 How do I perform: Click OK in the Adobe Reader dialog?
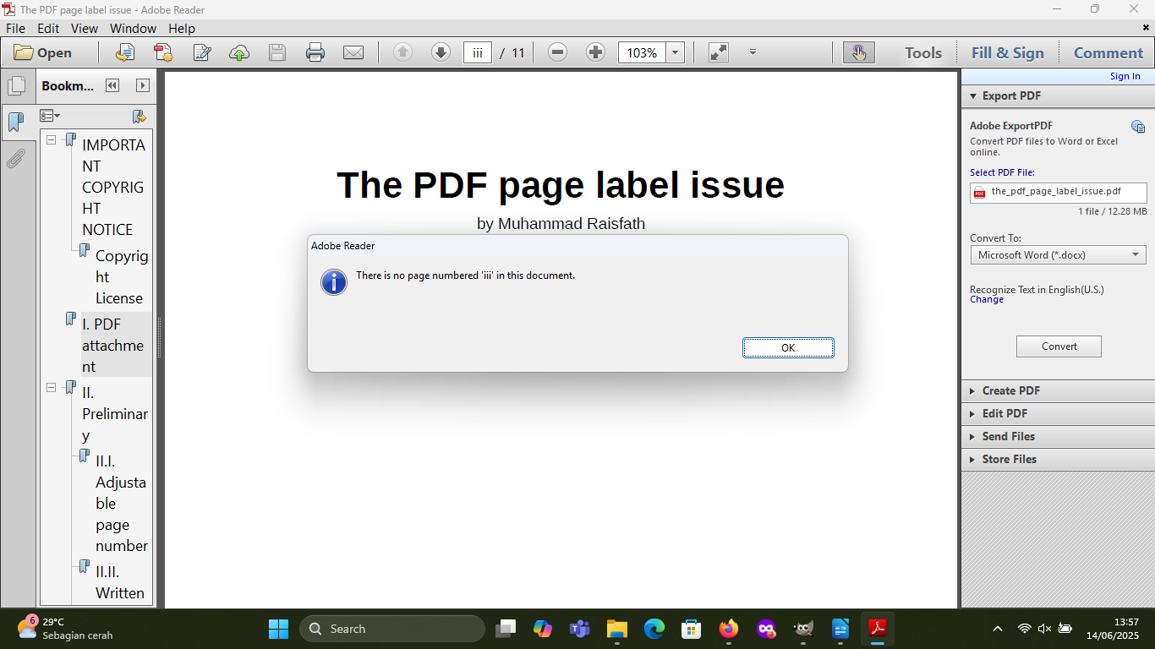(788, 347)
